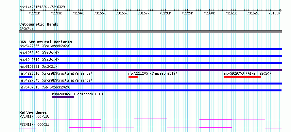This screenshot has width=291, height=132.
Task: Click the nsv5929708 red variant bar
Action: (x=243, y=77)
